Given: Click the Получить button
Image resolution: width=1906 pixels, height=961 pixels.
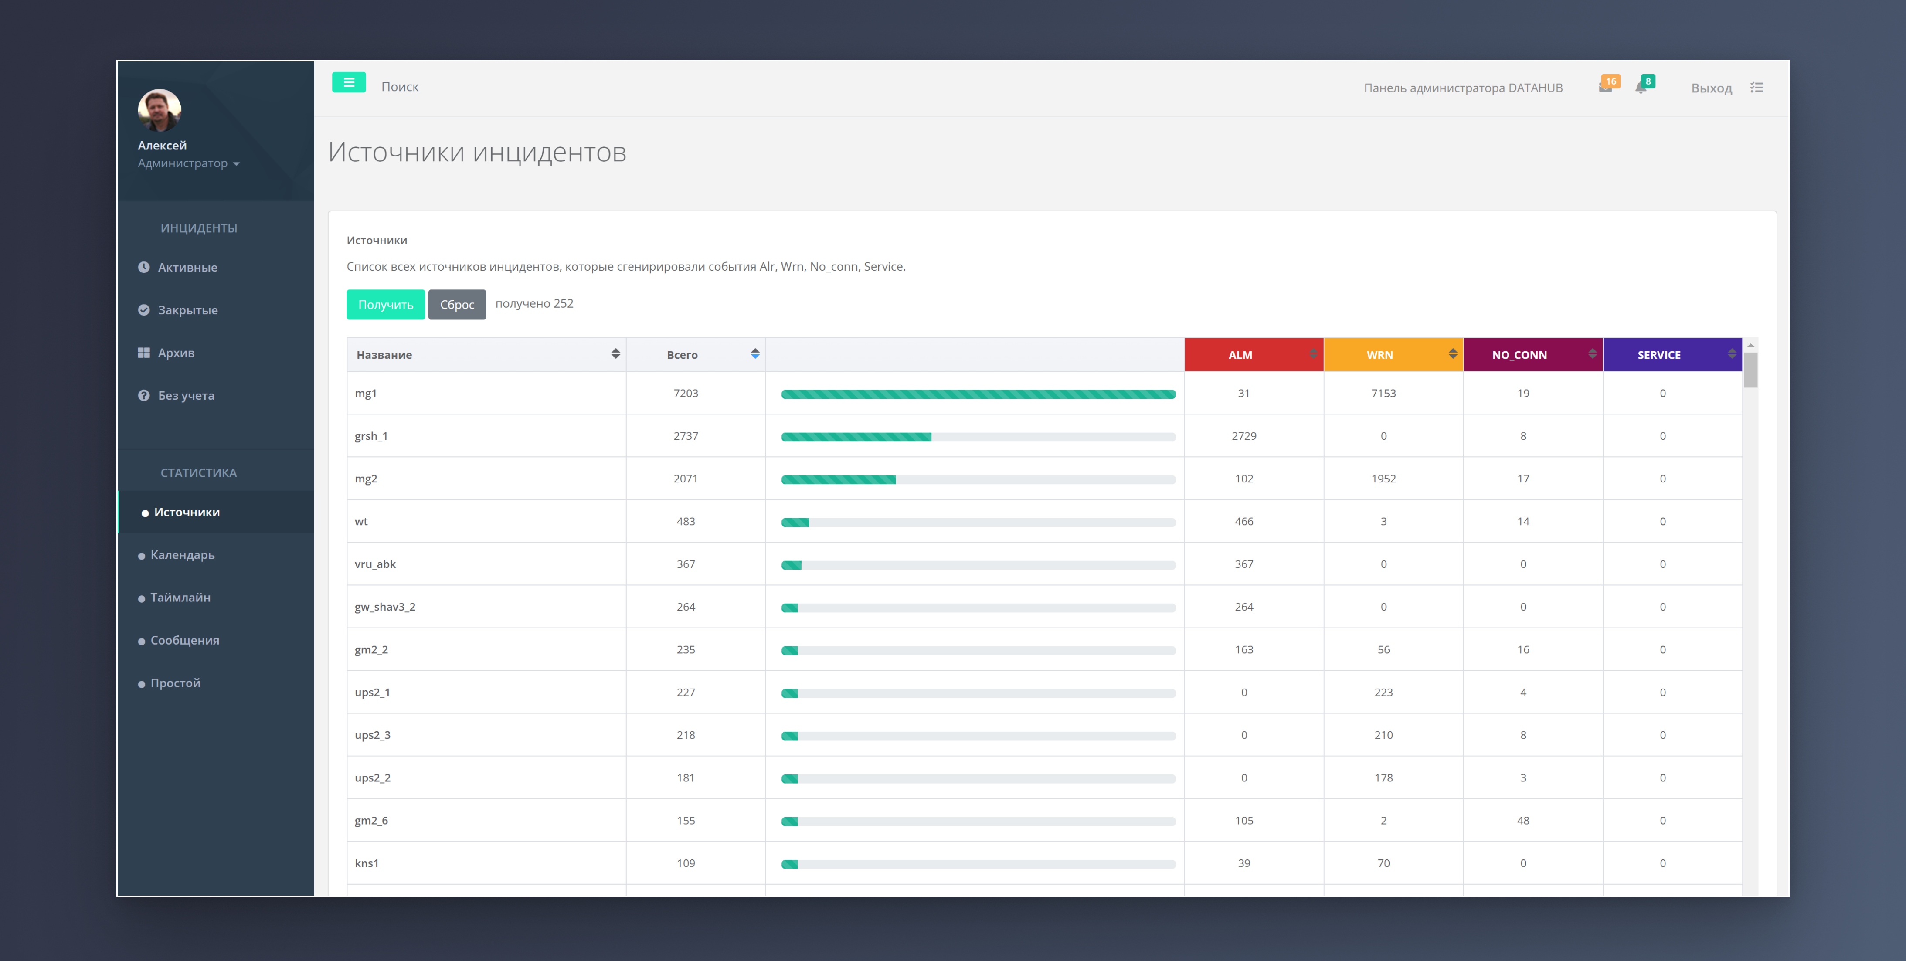Looking at the screenshot, I should click(x=385, y=305).
